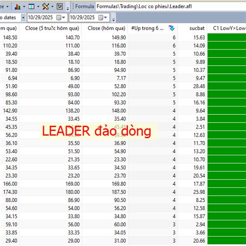Viewport: 246px width, 246px height.
Task: Expand date toolbar overflow options arrow
Action: (114, 20)
